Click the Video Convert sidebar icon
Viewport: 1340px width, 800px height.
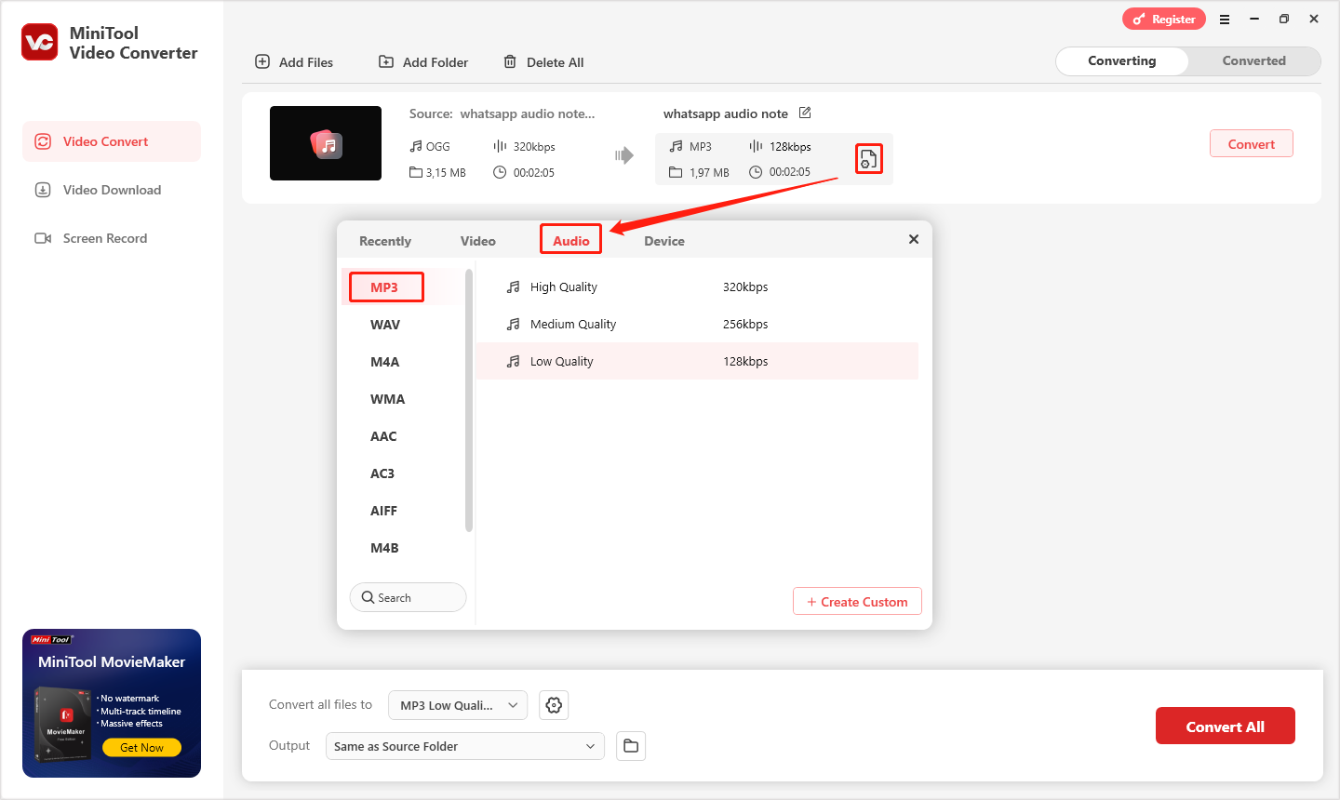pyautogui.click(x=43, y=141)
